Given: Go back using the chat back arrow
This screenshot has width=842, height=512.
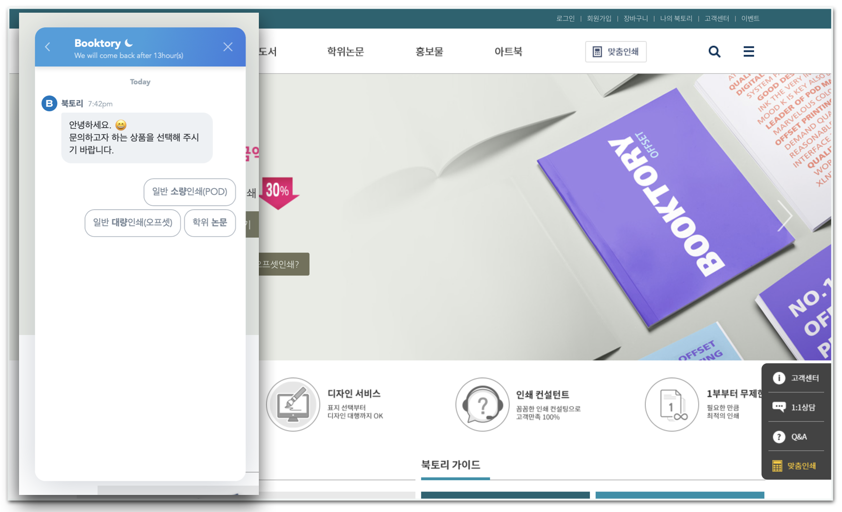Looking at the screenshot, I should pyautogui.click(x=47, y=47).
